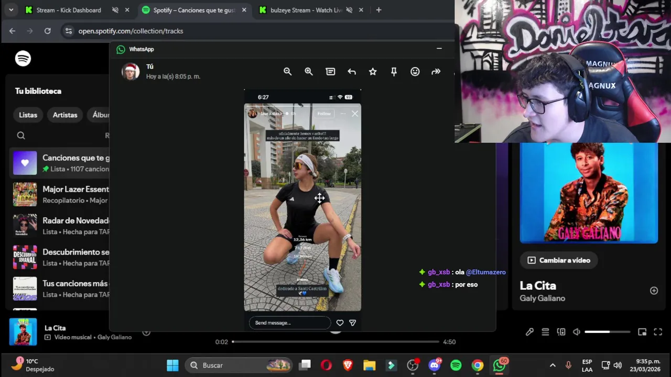Click ESP LAA keyboard language indicator
Image resolution: width=671 pixels, height=377 pixels.
[x=587, y=365]
